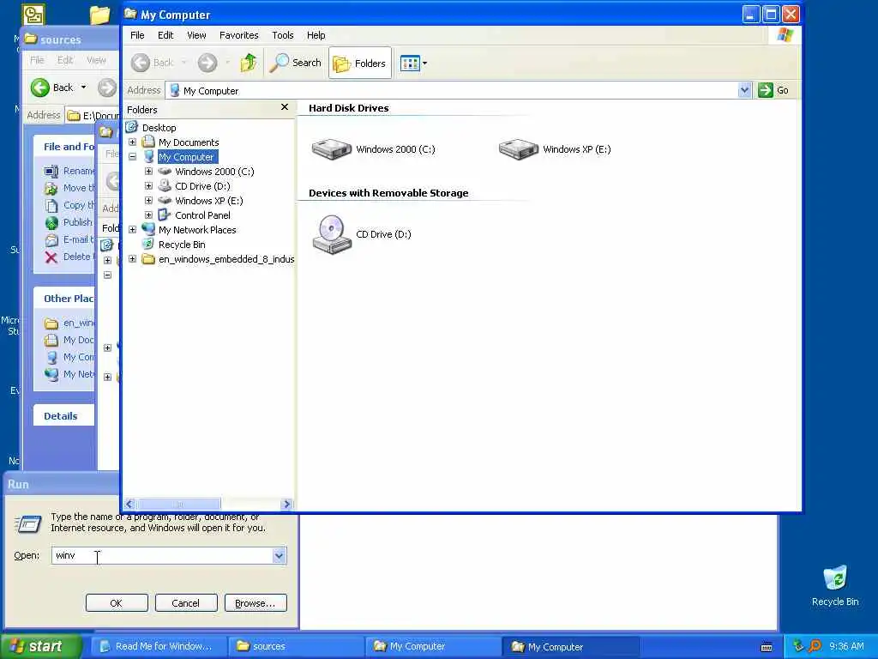Click the My Computer address field
Screen dimensions: 878x659
(451, 91)
